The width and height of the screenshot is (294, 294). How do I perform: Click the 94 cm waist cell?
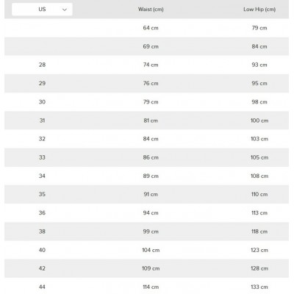[151, 212]
